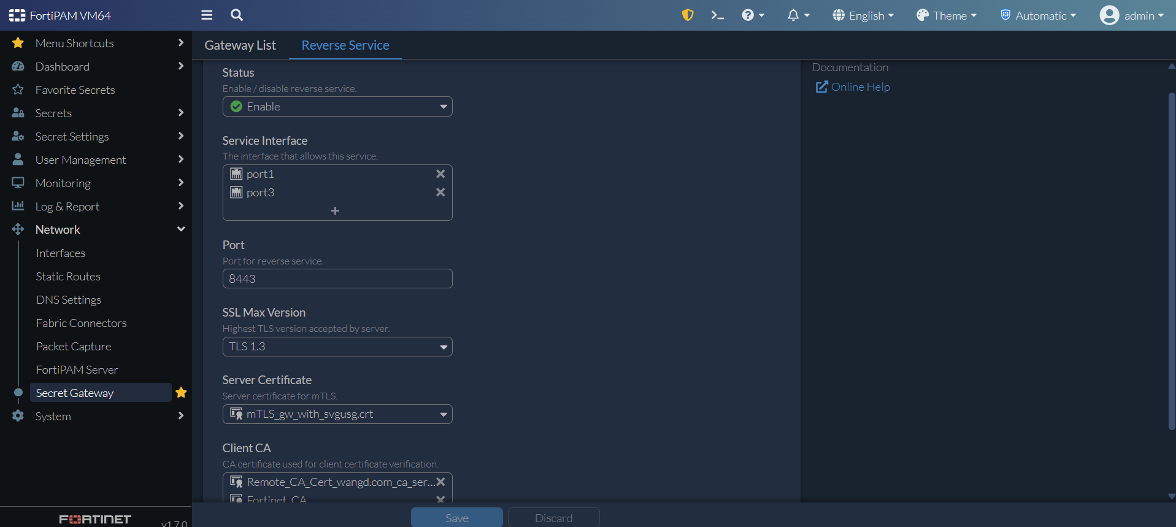Click the Monitoring screen icon
The image size is (1176, 527).
(x=18, y=183)
